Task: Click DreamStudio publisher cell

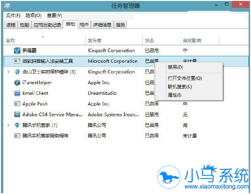Action: (x=102, y=93)
